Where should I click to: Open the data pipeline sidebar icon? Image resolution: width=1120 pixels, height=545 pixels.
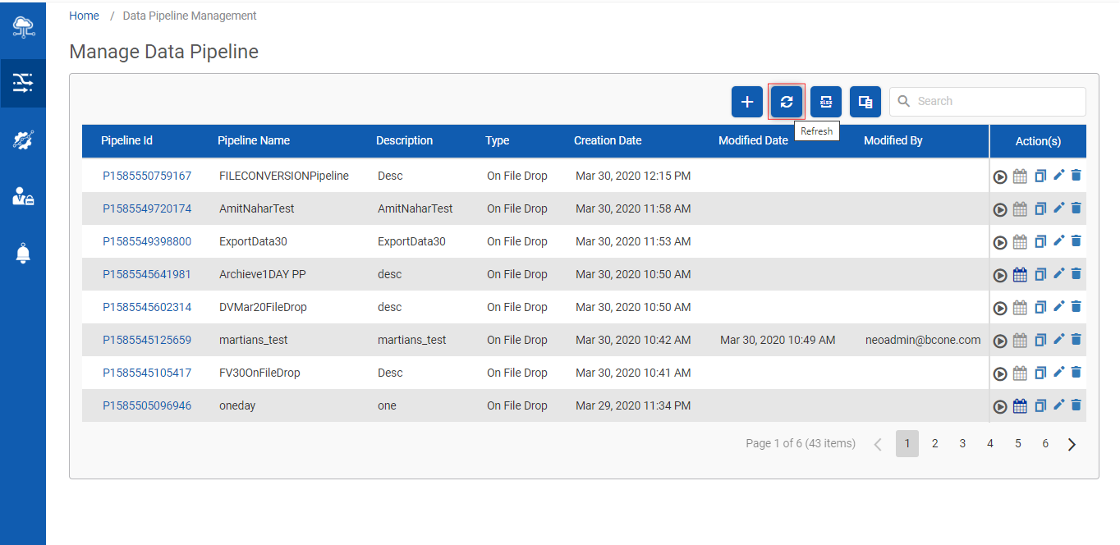tap(23, 83)
